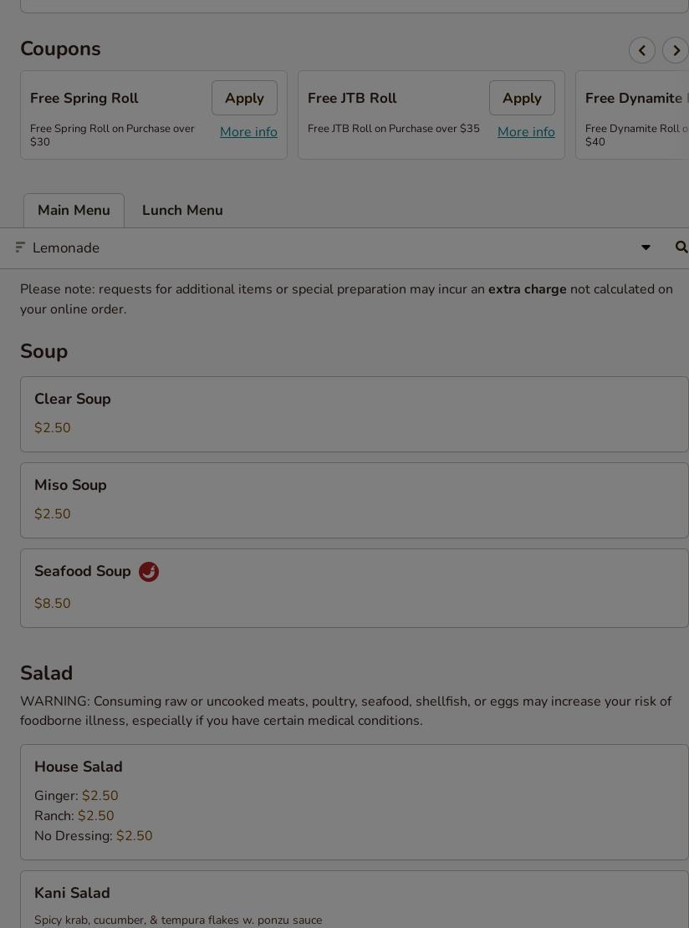This screenshot has width=689, height=928.
Task: Open the menu search magnifier icon
Action: 681,247
